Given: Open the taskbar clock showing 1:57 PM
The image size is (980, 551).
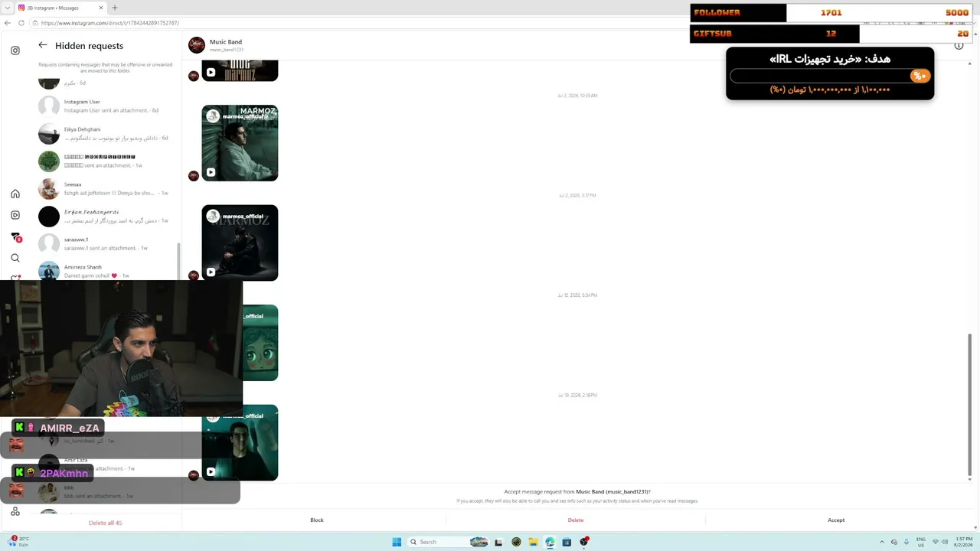Looking at the screenshot, I should pos(962,542).
